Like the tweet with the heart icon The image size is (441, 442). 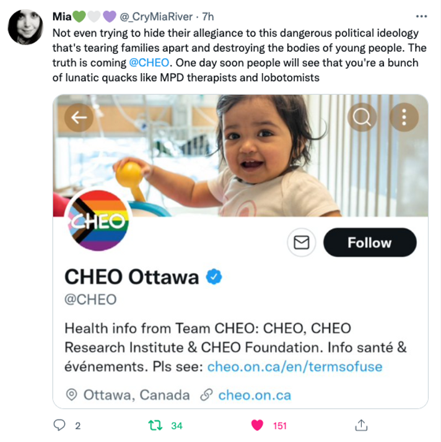pos(258,425)
